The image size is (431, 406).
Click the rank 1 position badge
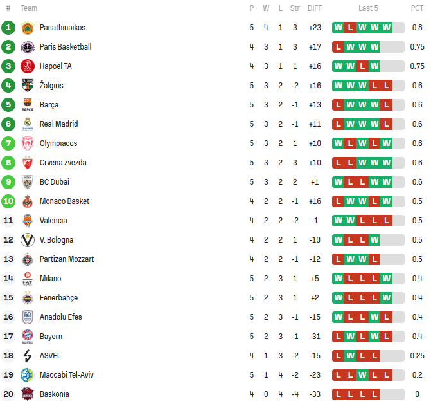click(x=8, y=28)
